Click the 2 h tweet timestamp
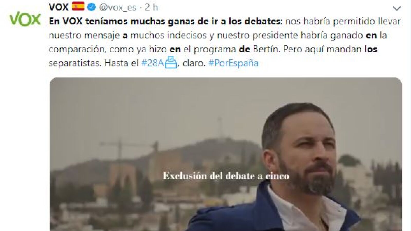Image resolution: width=411 pixels, height=231 pixels. (x=151, y=7)
